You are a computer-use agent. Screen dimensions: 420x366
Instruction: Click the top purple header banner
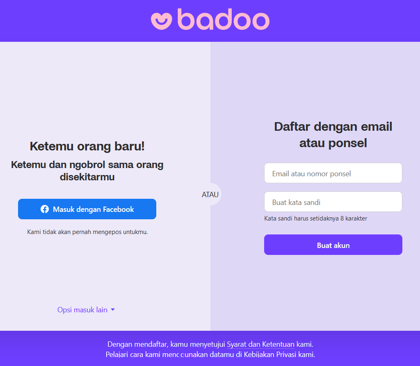point(74,20)
